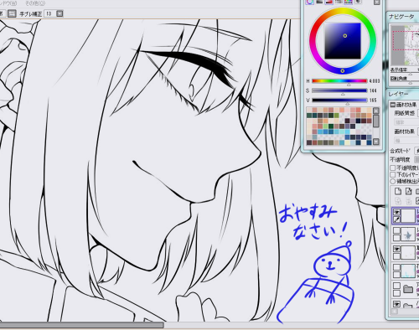The width and height of the screenshot is (419, 330).
Task: Enable the 不透明度 preserve opacity checkbox
Action: pos(392,168)
